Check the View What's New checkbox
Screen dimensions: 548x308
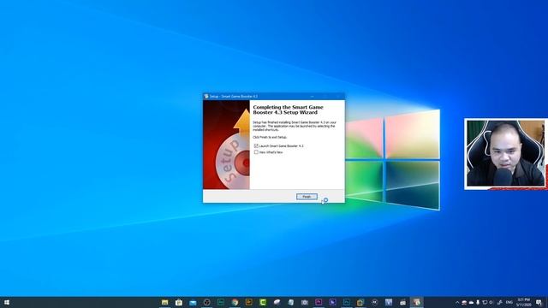[256, 152]
